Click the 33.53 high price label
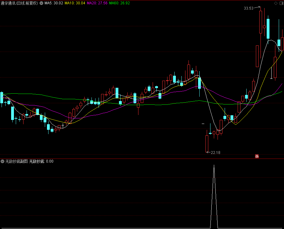 [x=248, y=8]
